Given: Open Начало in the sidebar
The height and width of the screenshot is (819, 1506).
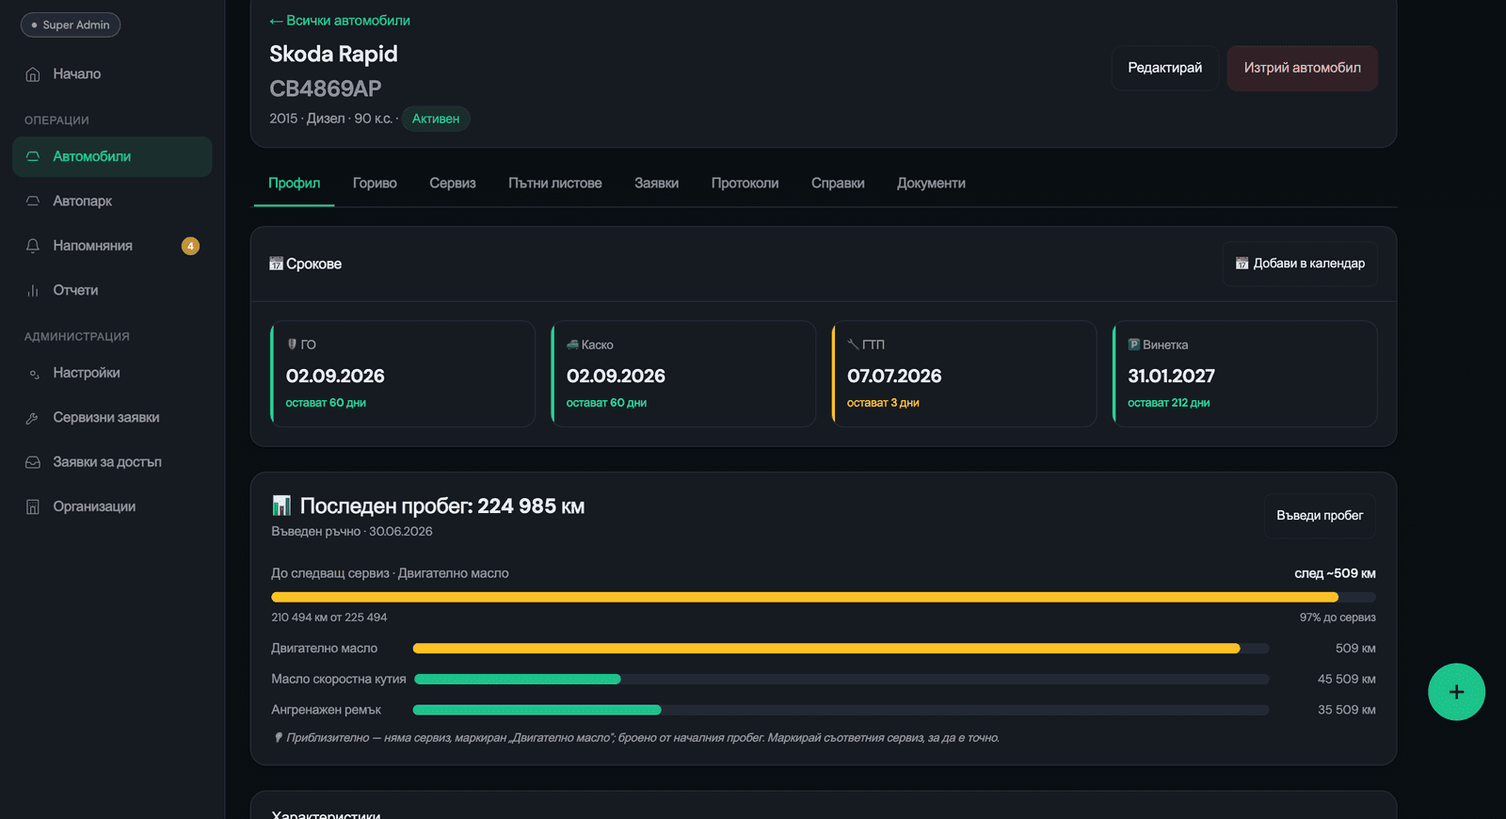Looking at the screenshot, I should [112, 74].
